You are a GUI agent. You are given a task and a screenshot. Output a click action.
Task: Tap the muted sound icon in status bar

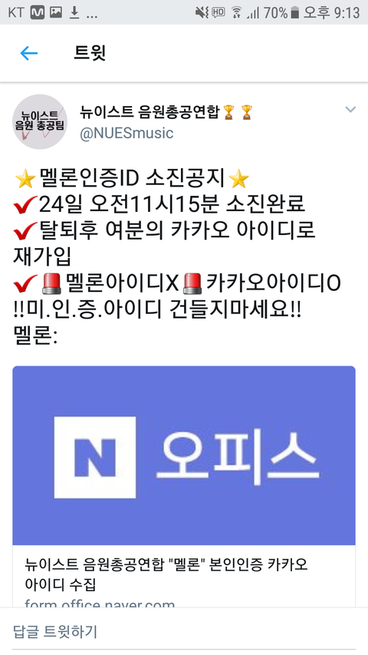[x=202, y=13]
